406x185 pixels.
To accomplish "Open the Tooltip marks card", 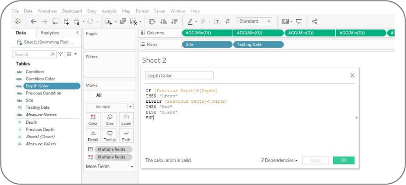I will tap(109, 136).
